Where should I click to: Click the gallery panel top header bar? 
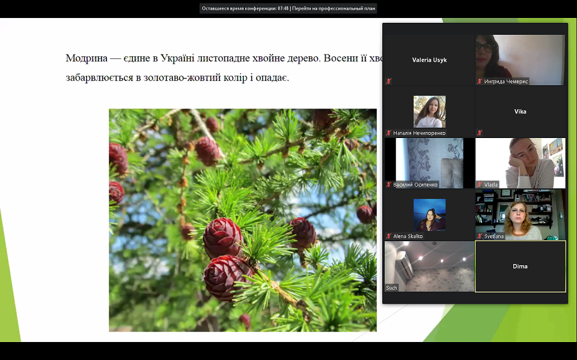coord(475,29)
